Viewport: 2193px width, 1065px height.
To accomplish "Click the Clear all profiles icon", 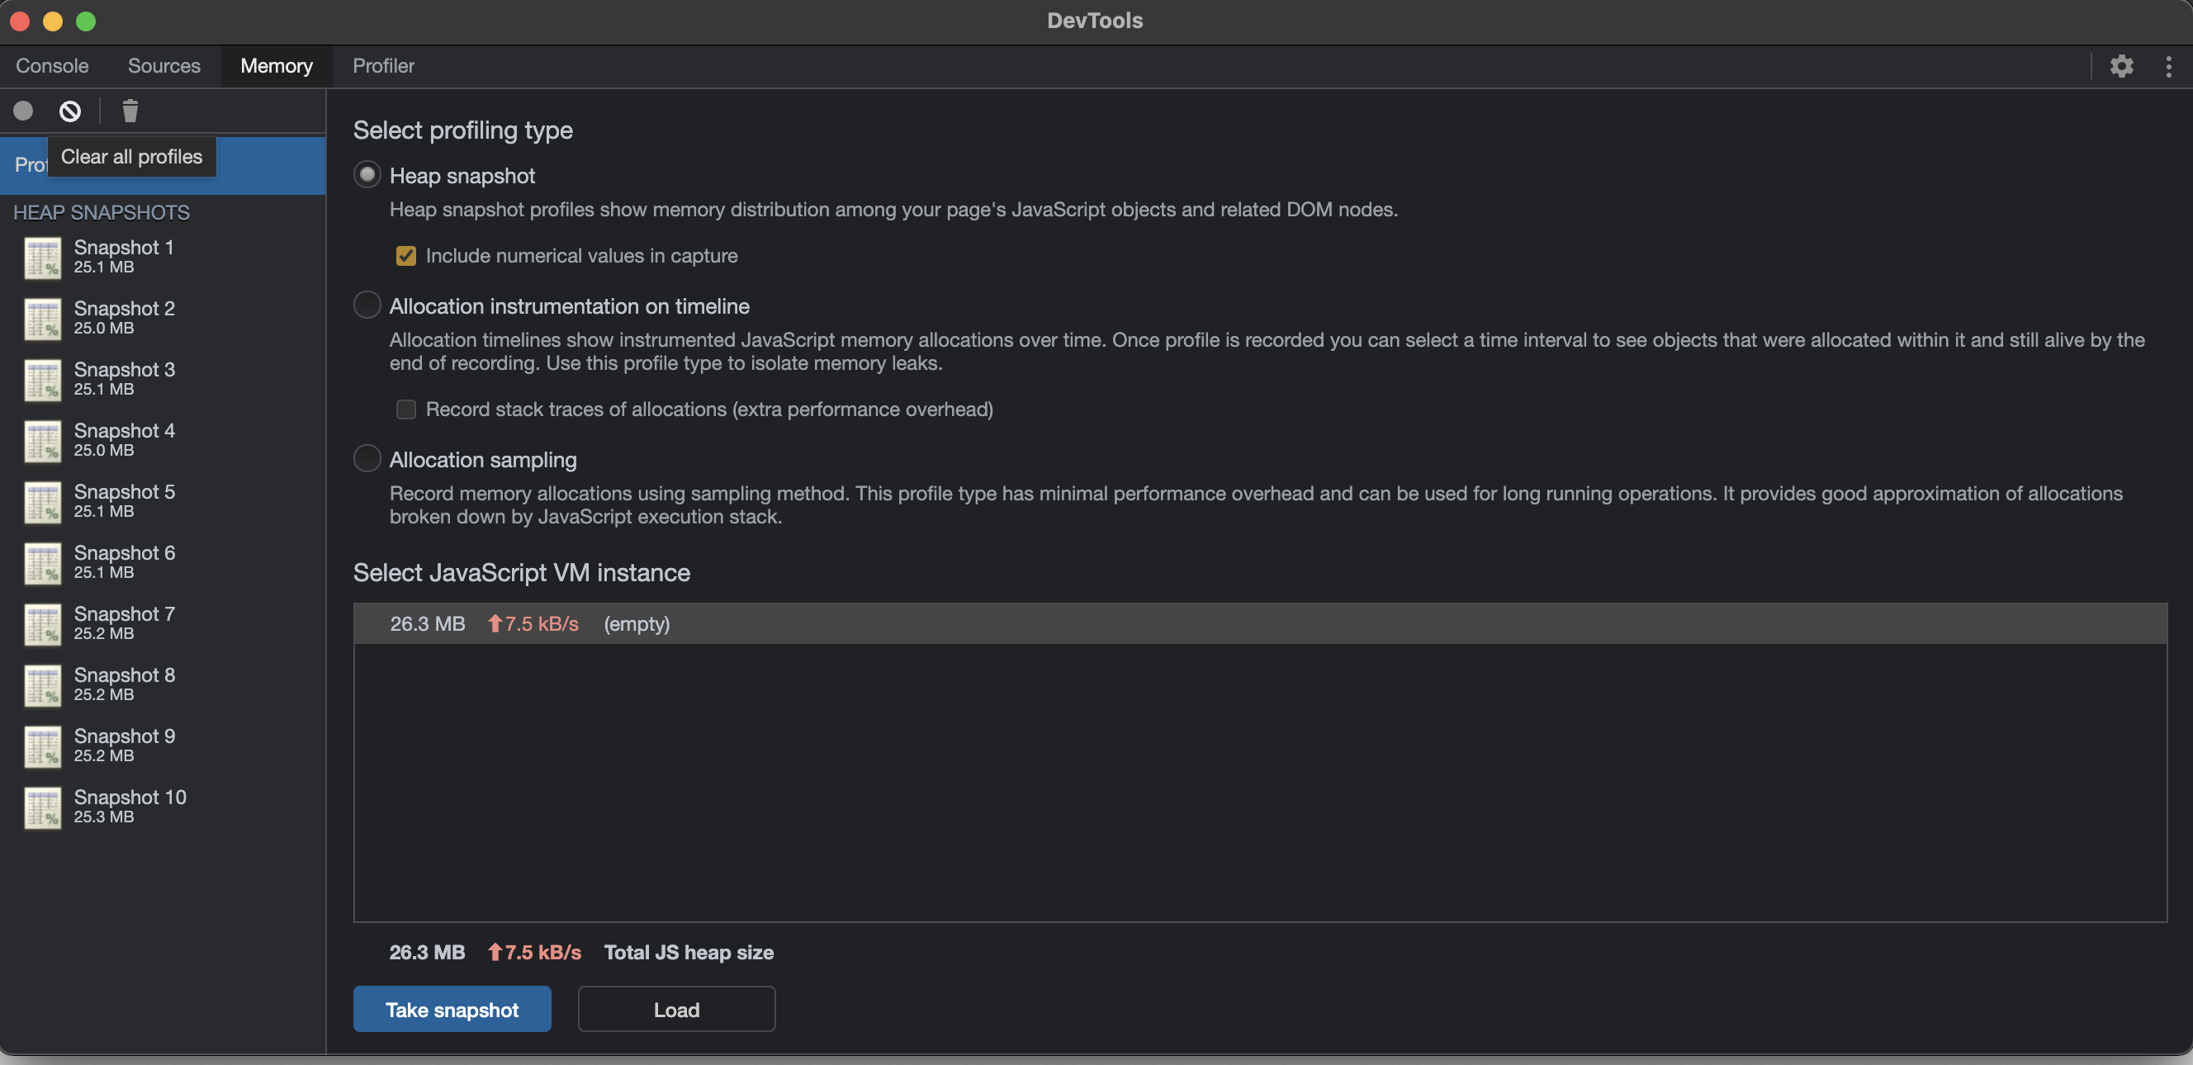I will (70, 111).
